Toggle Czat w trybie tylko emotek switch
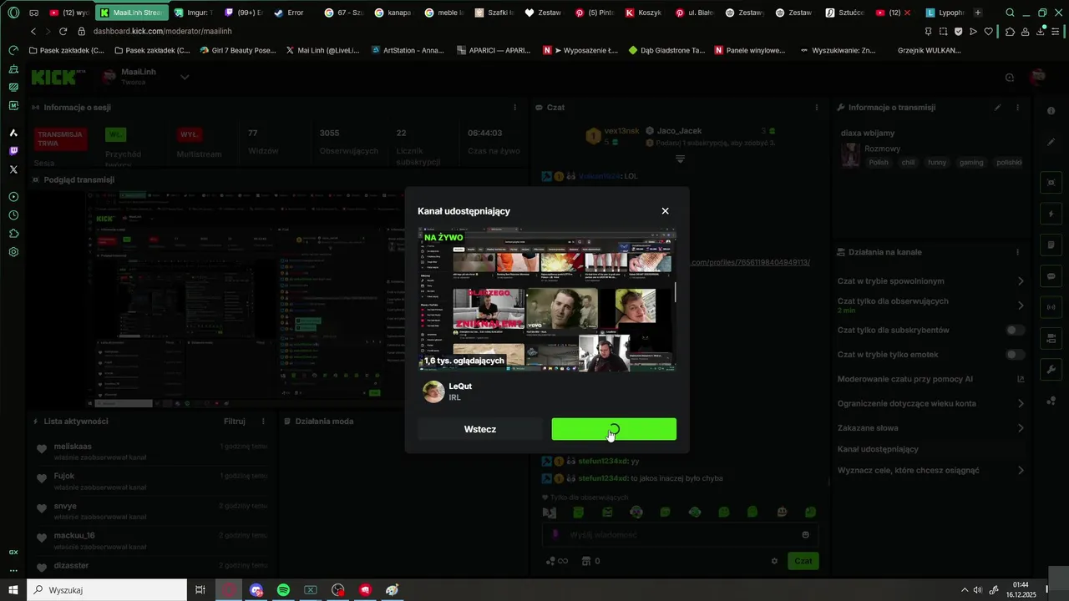This screenshot has height=601, width=1069. tap(1015, 355)
